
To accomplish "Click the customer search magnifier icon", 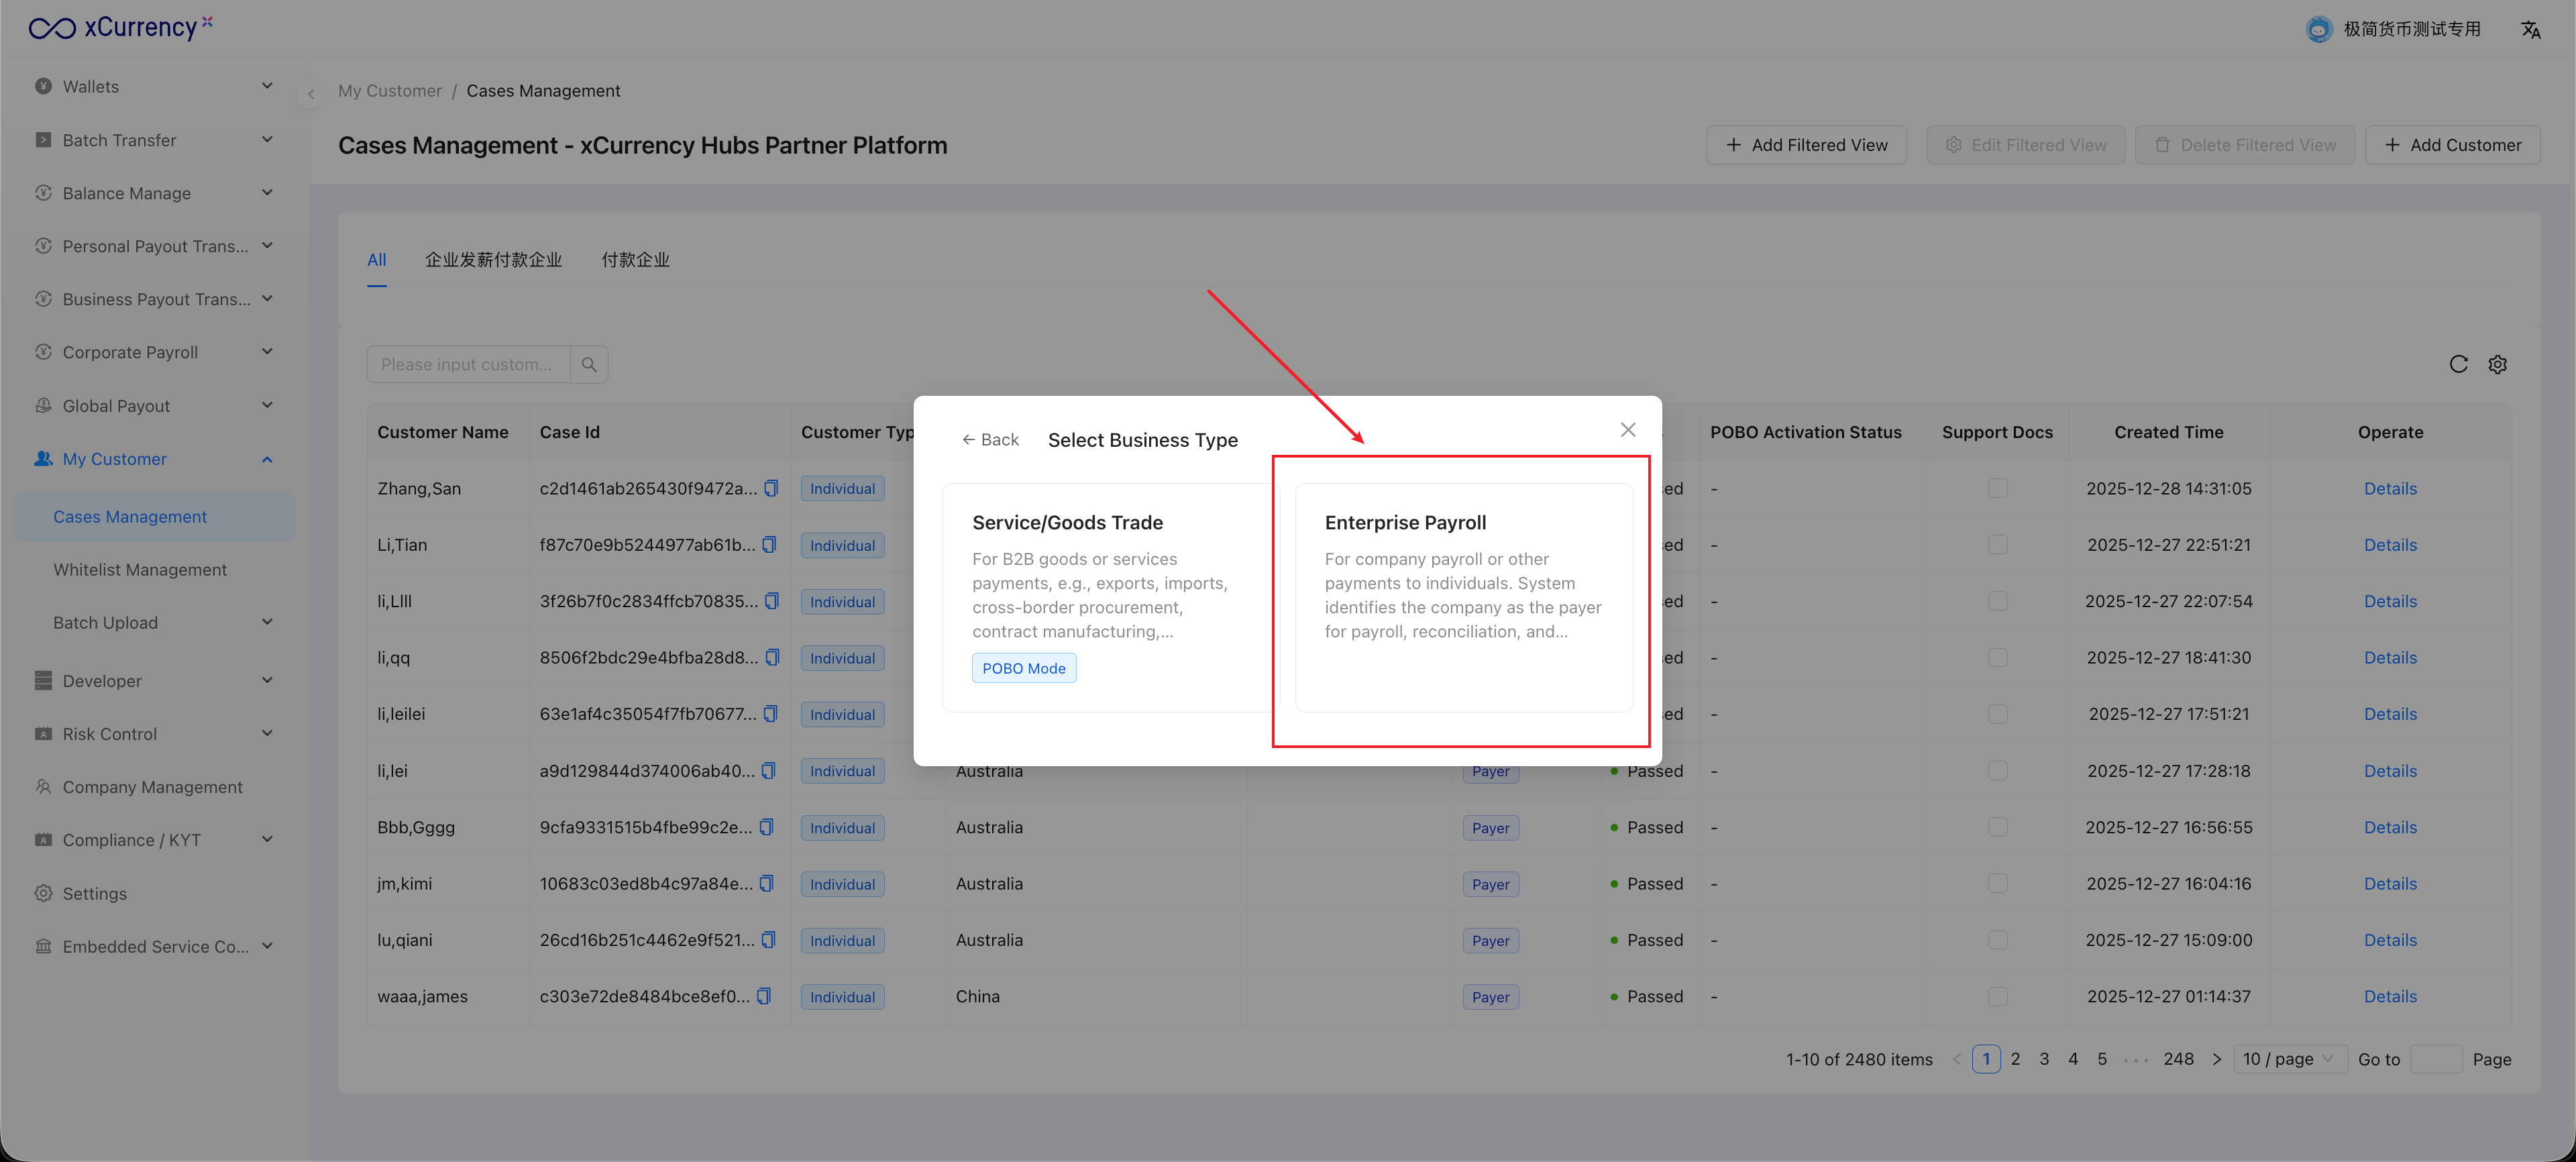I will (x=589, y=364).
